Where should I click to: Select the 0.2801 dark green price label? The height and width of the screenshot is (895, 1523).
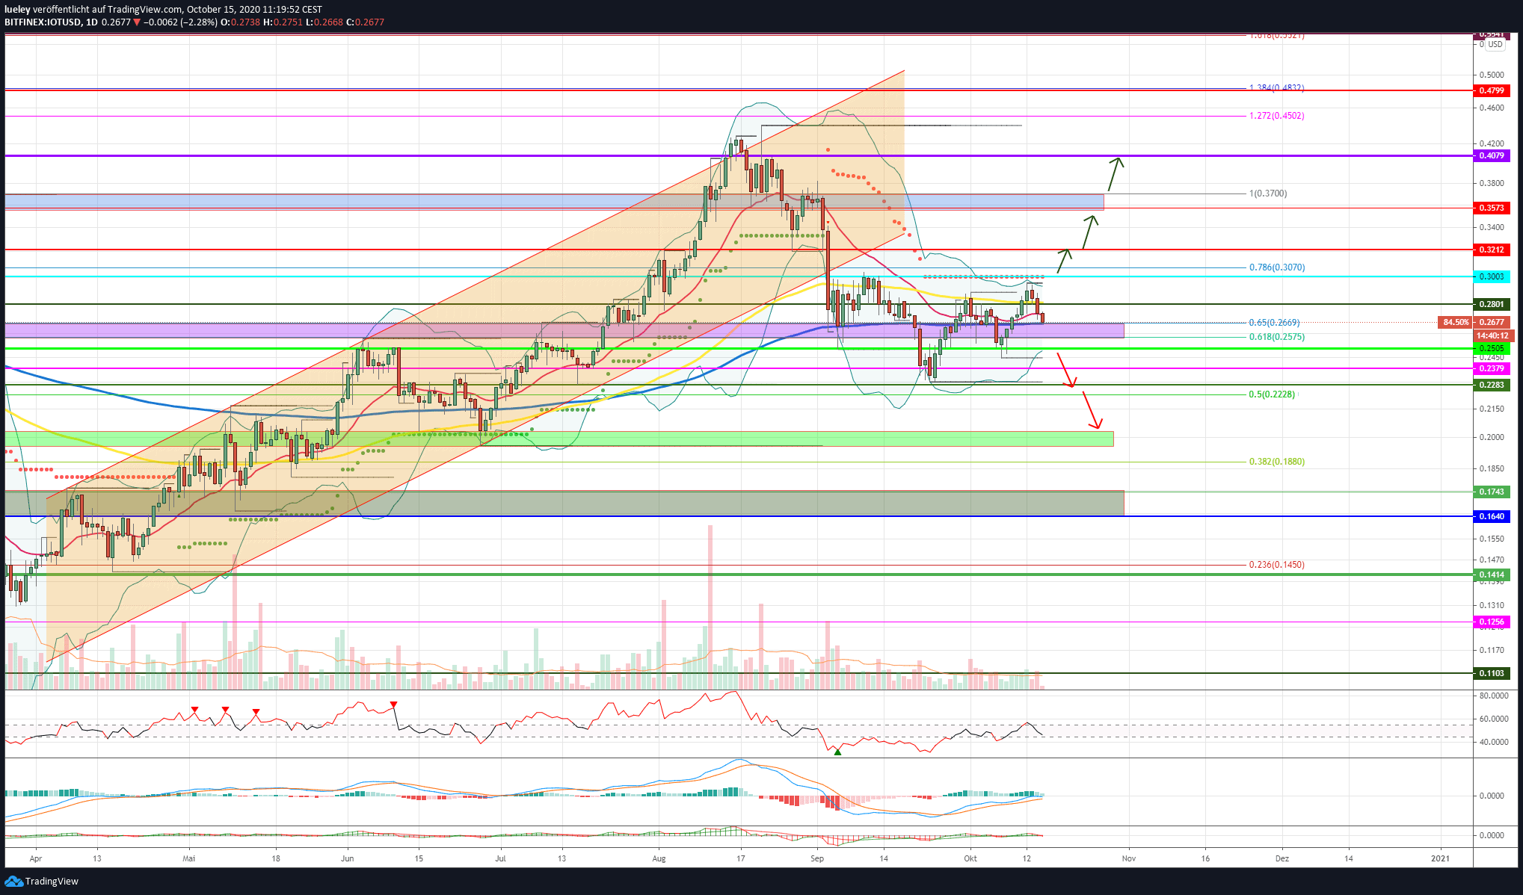point(1491,304)
